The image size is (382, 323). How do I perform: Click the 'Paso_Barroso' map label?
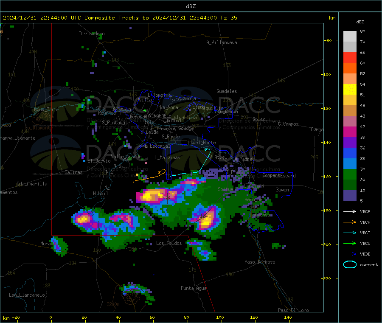pyautogui.click(x=260, y=262)
